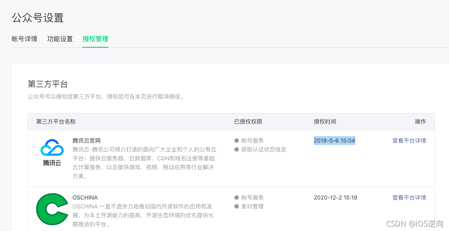Click the OSCHINA green C logo
The height and width of the screenshot is (231, 449).
52,209
